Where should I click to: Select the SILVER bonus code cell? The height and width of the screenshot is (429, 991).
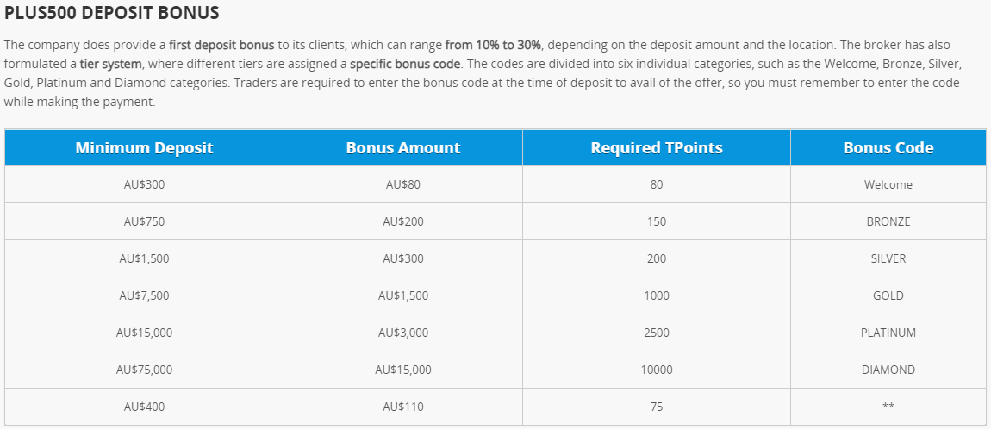[888, 258]
